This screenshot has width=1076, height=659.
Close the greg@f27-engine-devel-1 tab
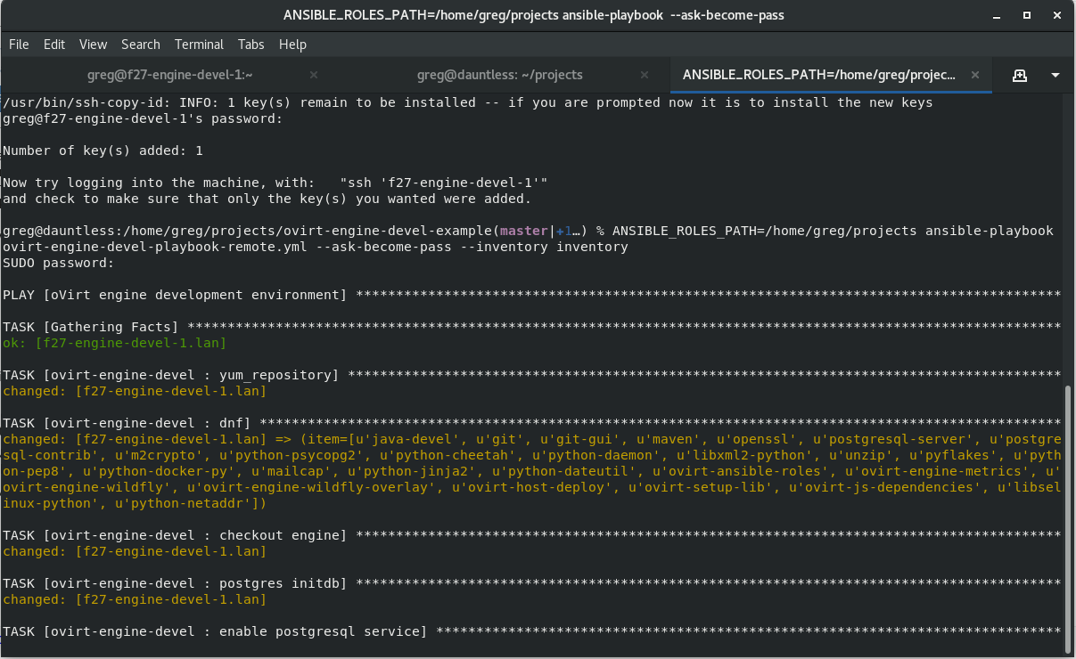[314, 76]
